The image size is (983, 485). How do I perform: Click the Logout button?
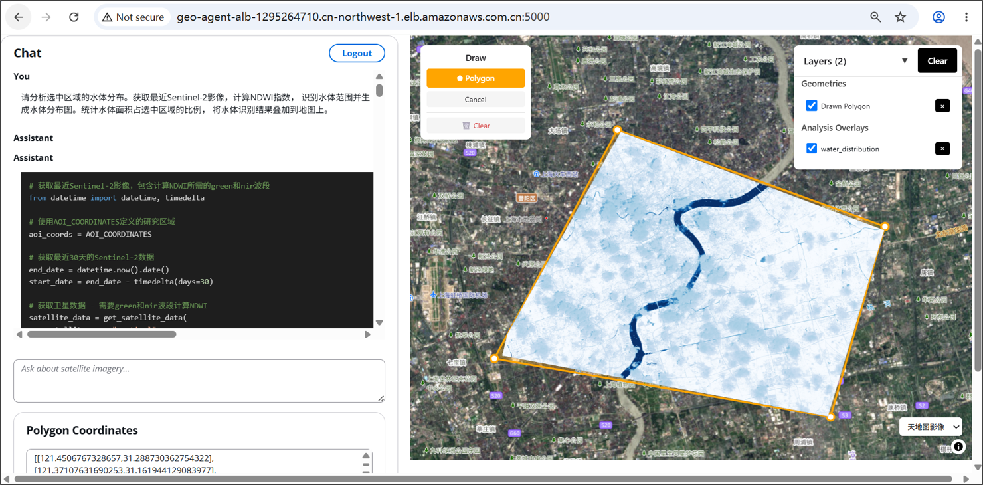(x=357, y=54)
